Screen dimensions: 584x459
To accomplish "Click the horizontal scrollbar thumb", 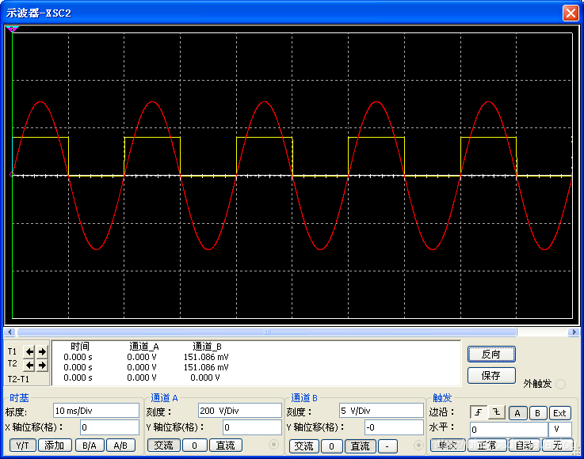I will (267, 332).
